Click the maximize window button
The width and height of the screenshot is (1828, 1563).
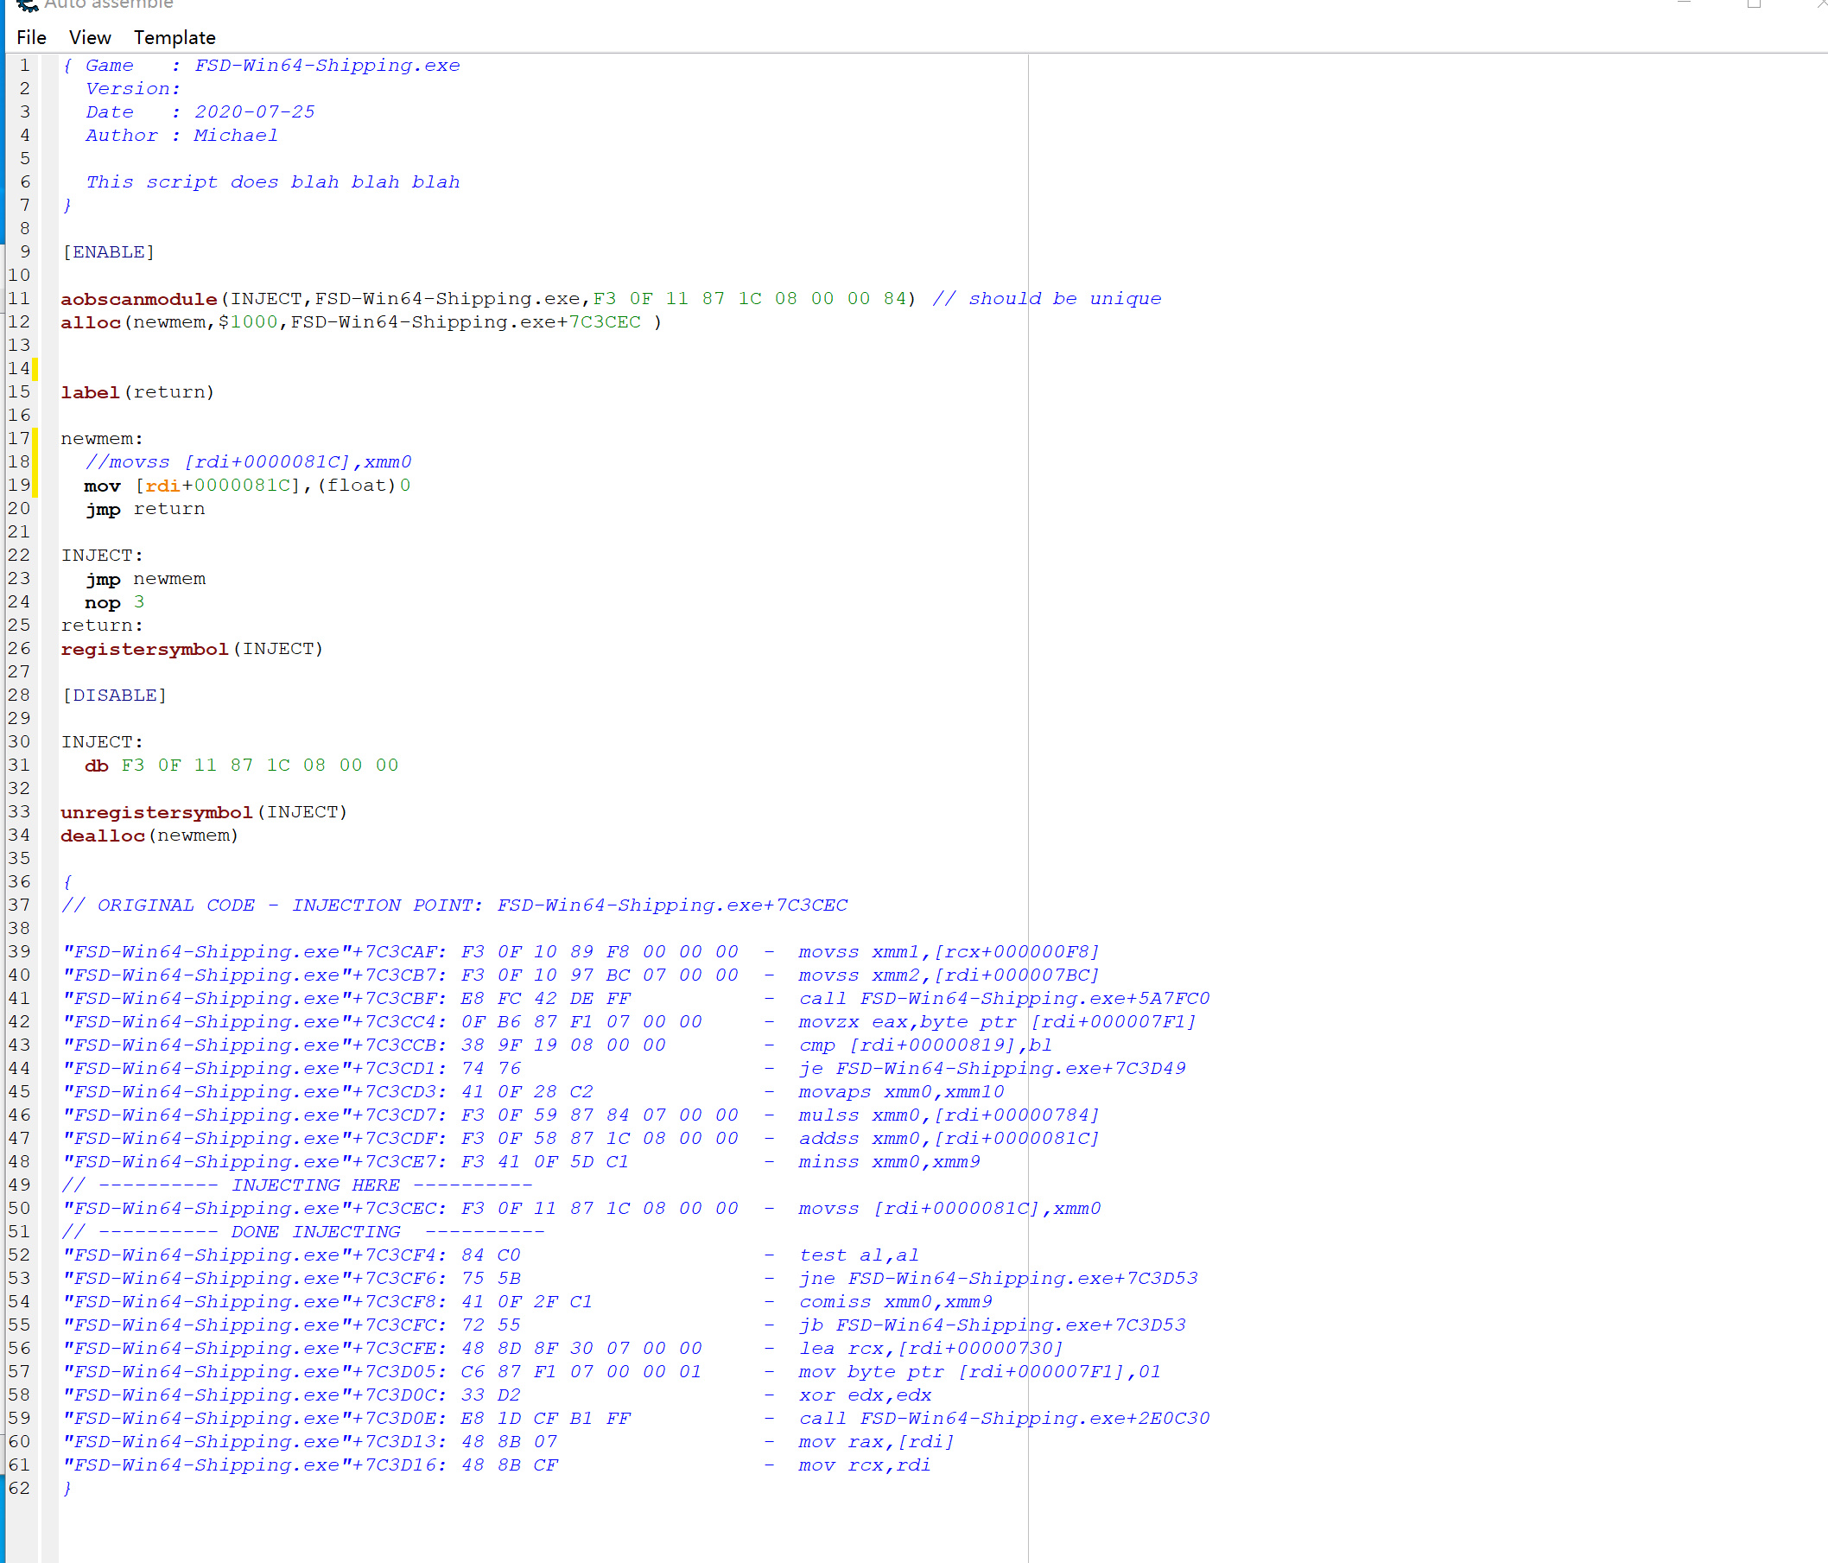tap(1753, 3)
